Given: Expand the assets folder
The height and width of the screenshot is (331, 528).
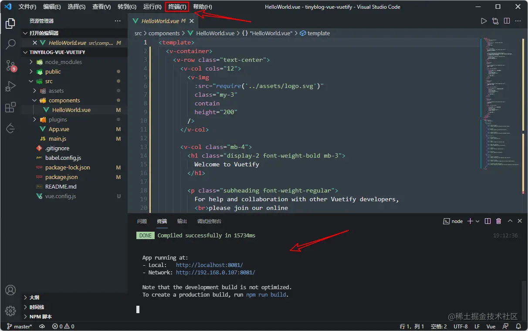Looking at the screenshot, I should coord(34,91).
